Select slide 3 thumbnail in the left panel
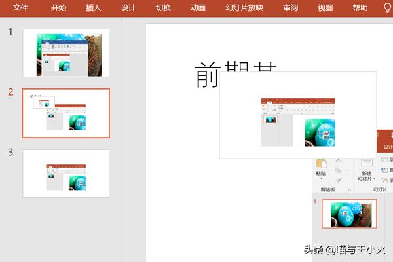Screen dimensions: 393x262 click(66, 173)
